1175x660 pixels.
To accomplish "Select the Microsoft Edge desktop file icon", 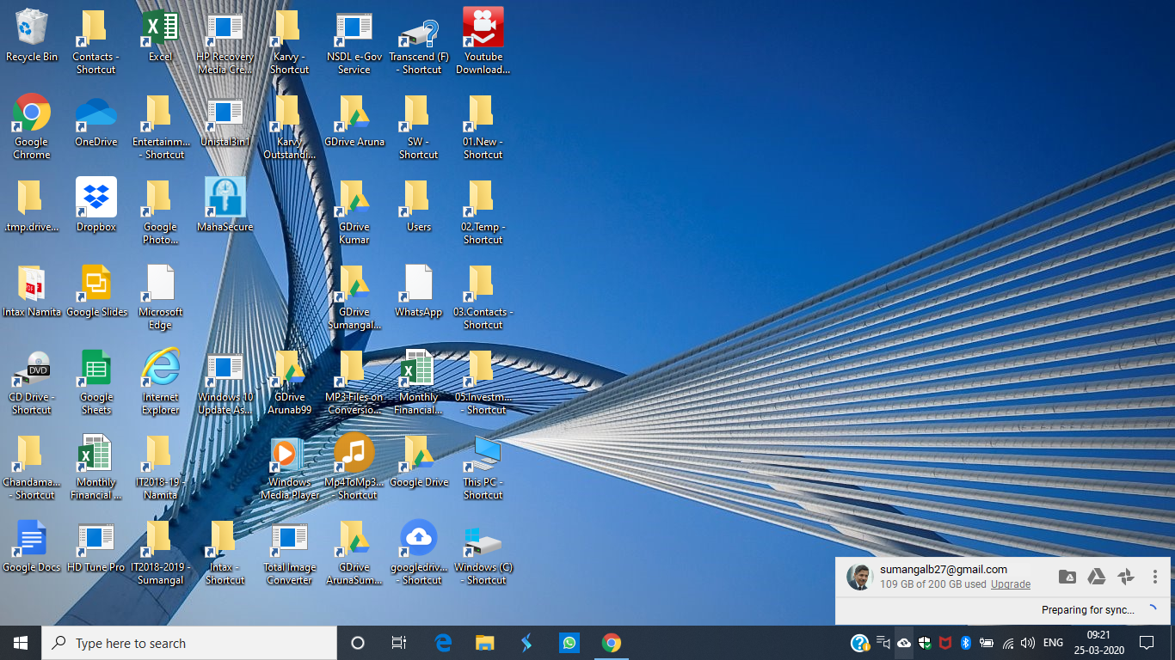I will [x=161, y=296].
